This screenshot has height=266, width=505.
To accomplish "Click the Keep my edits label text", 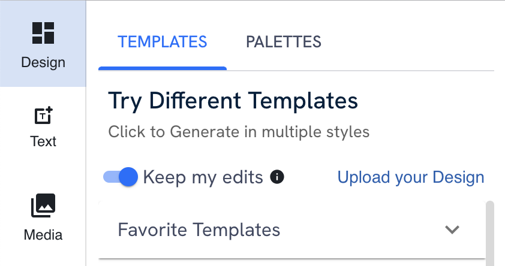I will coord(203,177).
